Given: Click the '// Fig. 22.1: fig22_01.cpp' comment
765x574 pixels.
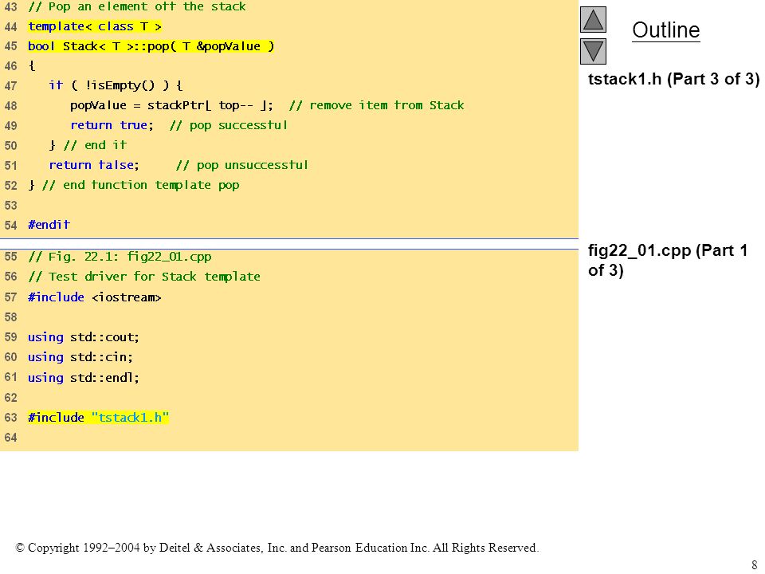Looking at the screenshot, I should pos(120,257).
